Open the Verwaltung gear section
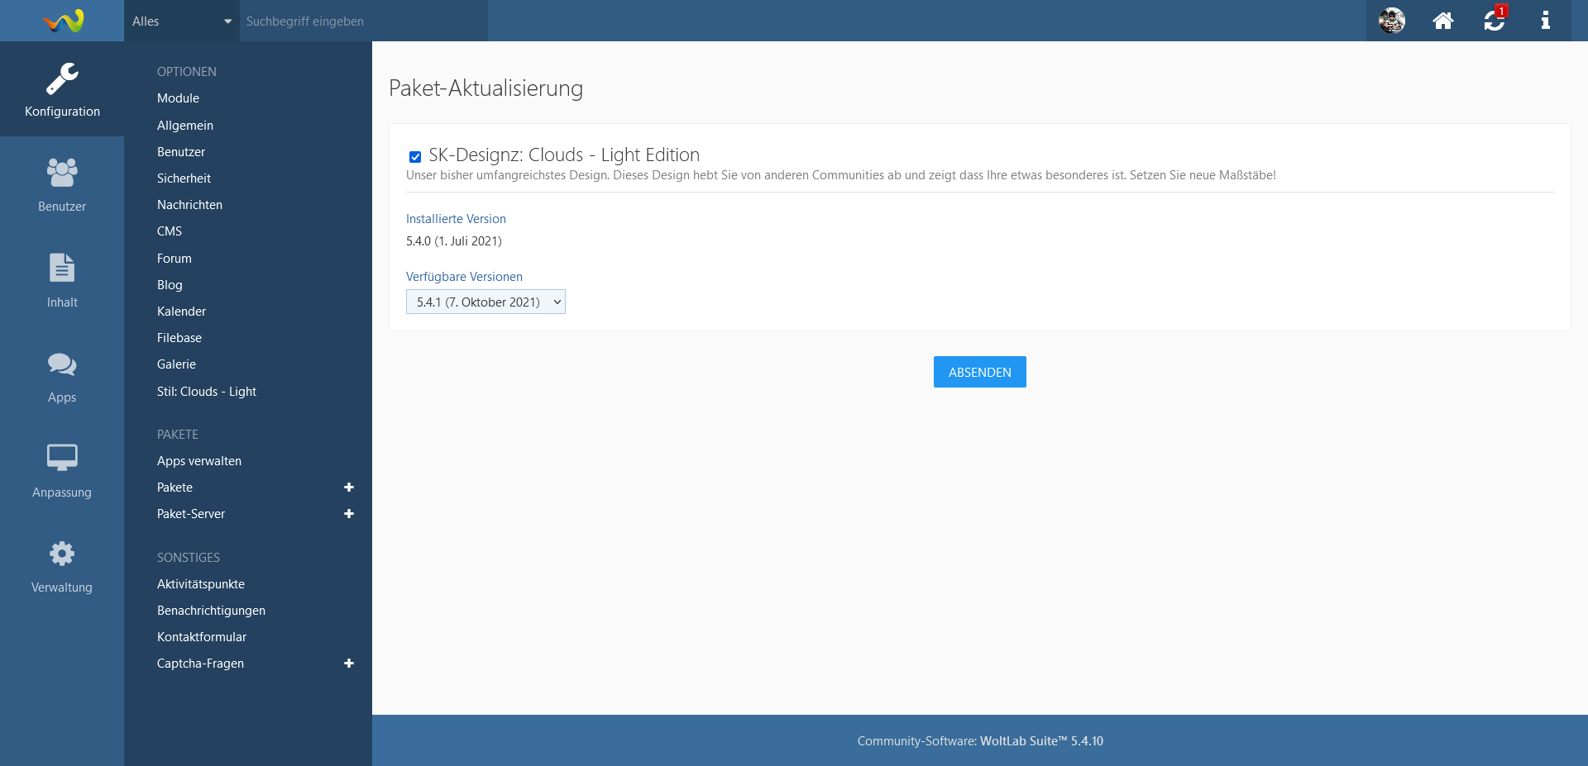 click(62, 566)
